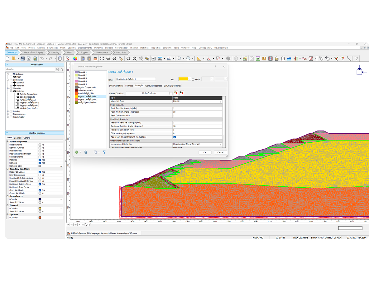The image size is (374, 281).
Task: Open the Failure Criterion dropdown
Action: pos(170,93)
